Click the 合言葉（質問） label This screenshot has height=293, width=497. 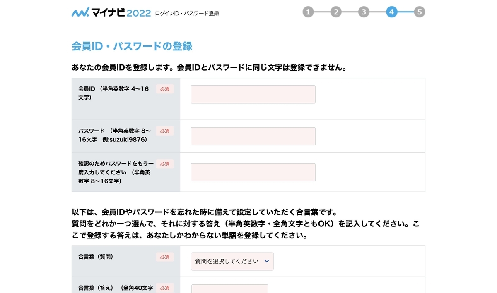pyautogui.click(x=96, y=257)
